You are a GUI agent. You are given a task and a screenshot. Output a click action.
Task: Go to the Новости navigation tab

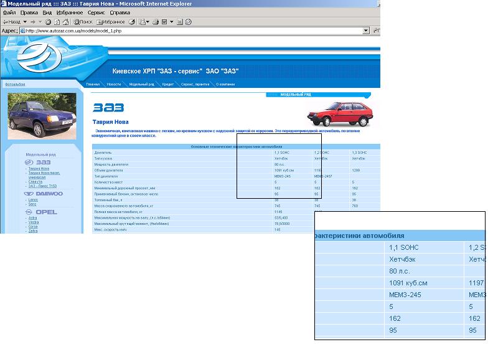[x=114, y=83]
